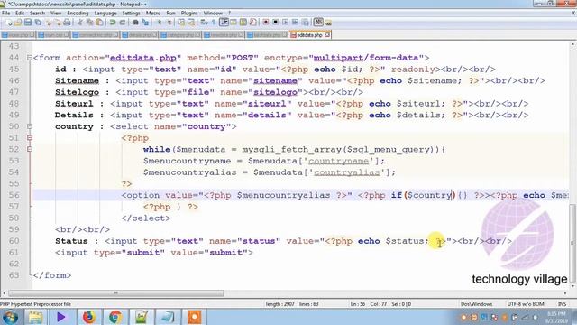Screen dimensions: 577x325
Task: Close the editdata.php tab with its X
Action: (327, 35)
